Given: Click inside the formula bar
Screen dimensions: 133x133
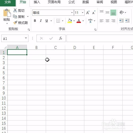Looking at the screenshot, I should tap(100, 38).
